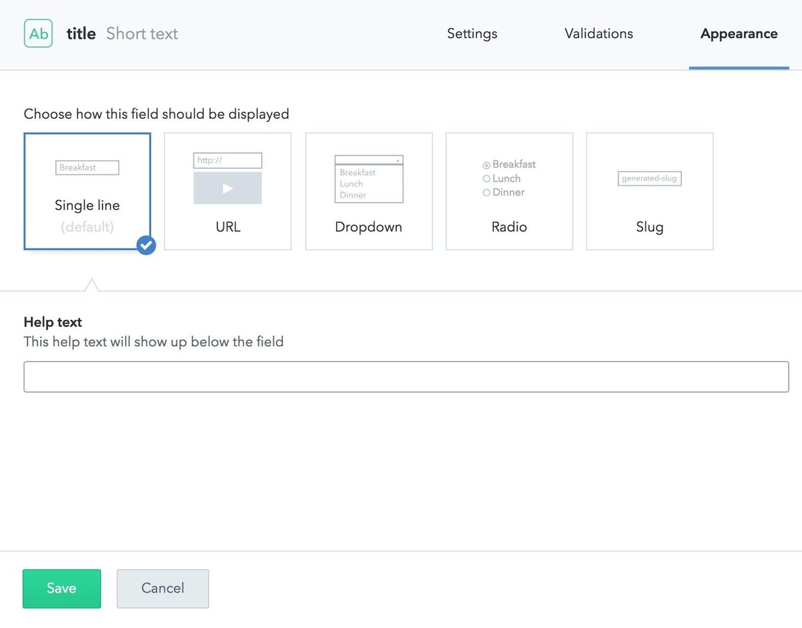Select the Breakfast radio in Radio preview
The height and width of the screenshot is (628, 802).
pyautogui.click(x=487, y=165)
